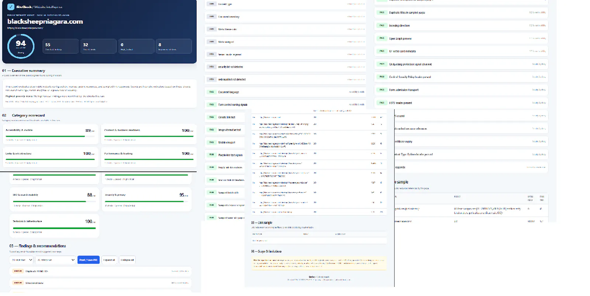The image size is (590, 296).
Task: Expand the HSTS header present finding
Action: pos(461,103)
